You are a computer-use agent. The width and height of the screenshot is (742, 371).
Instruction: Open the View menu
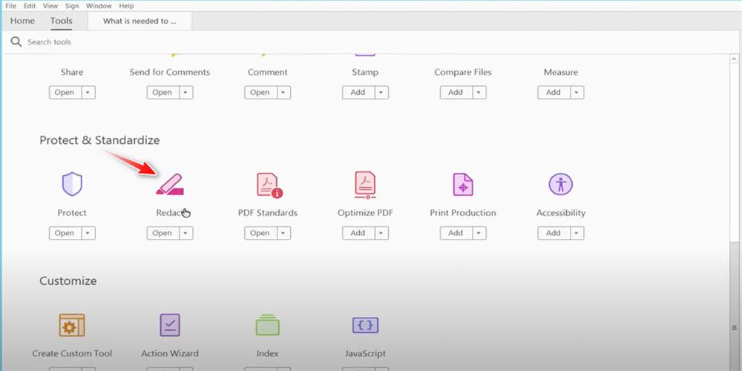point(50,6)
